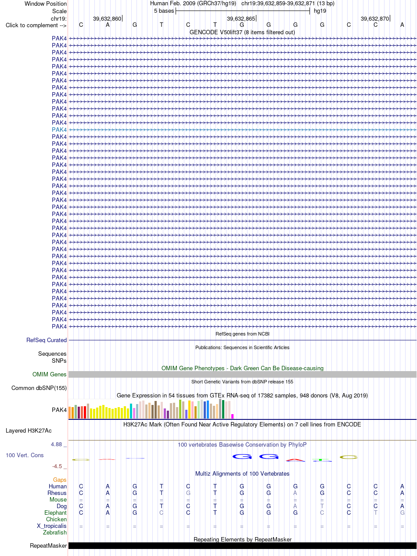This screenshot has width=417, height=556.
Task: Click the Mouse alignment row label
Action: [58, 499]
